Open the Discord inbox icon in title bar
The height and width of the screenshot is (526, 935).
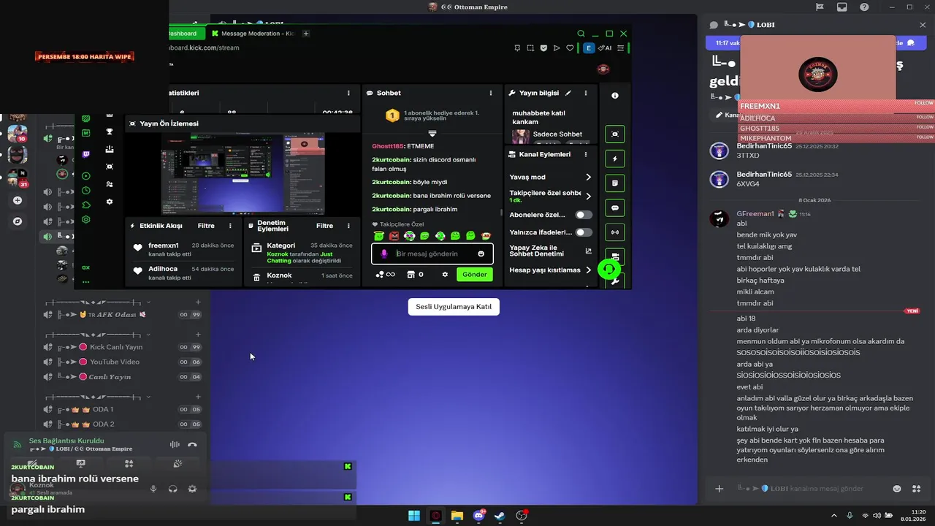pos(841,7)
